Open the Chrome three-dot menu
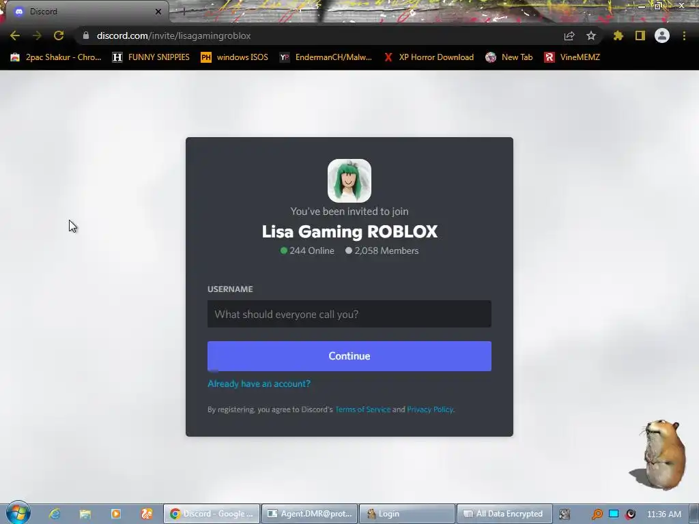This screenshot has height=524, width=699. pyautogui.click(x=684, y=35)
